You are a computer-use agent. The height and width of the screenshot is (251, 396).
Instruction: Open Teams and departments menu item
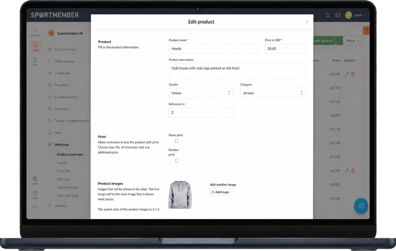pos(72,121)
